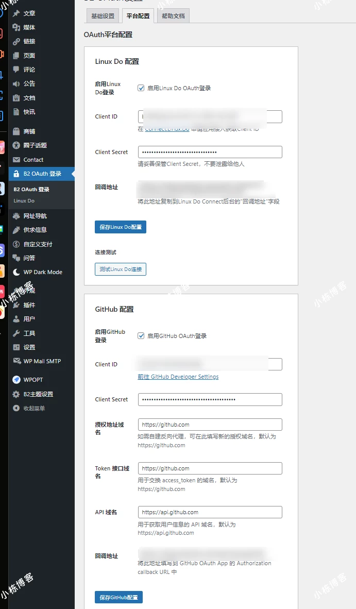Click the chain-link icon beside 链接
Screen dimensions: 356x609
[16, 41]
